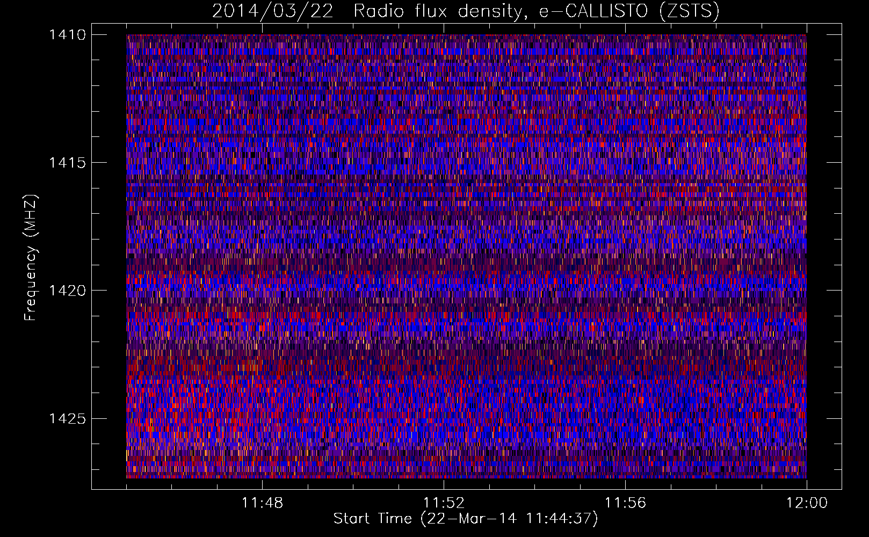
Task: Click the "Start Time (22-Mar-14 11:44:37)" axis label
Action: click(466, 519)
